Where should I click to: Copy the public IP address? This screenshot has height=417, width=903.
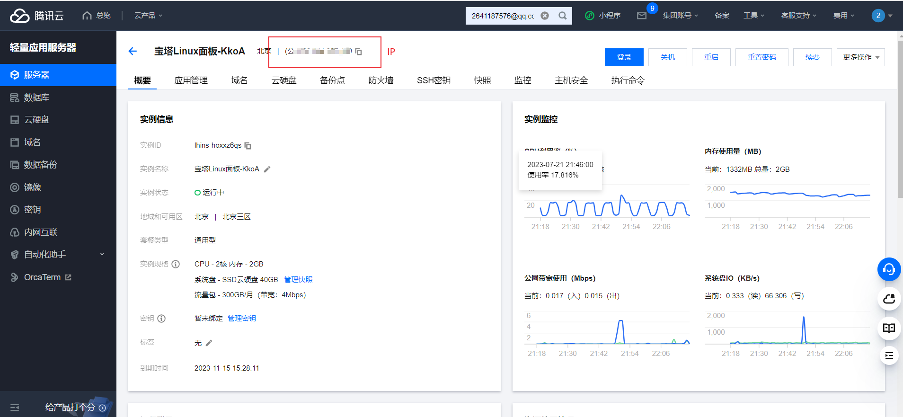(358, 52)
